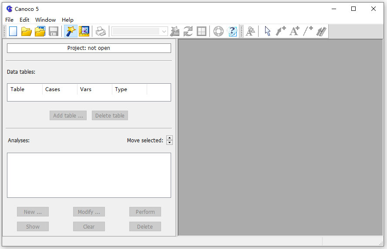Screen dimensions: 387x249
Task: Select the add arrow tool
Action: (x=281, y=31)
